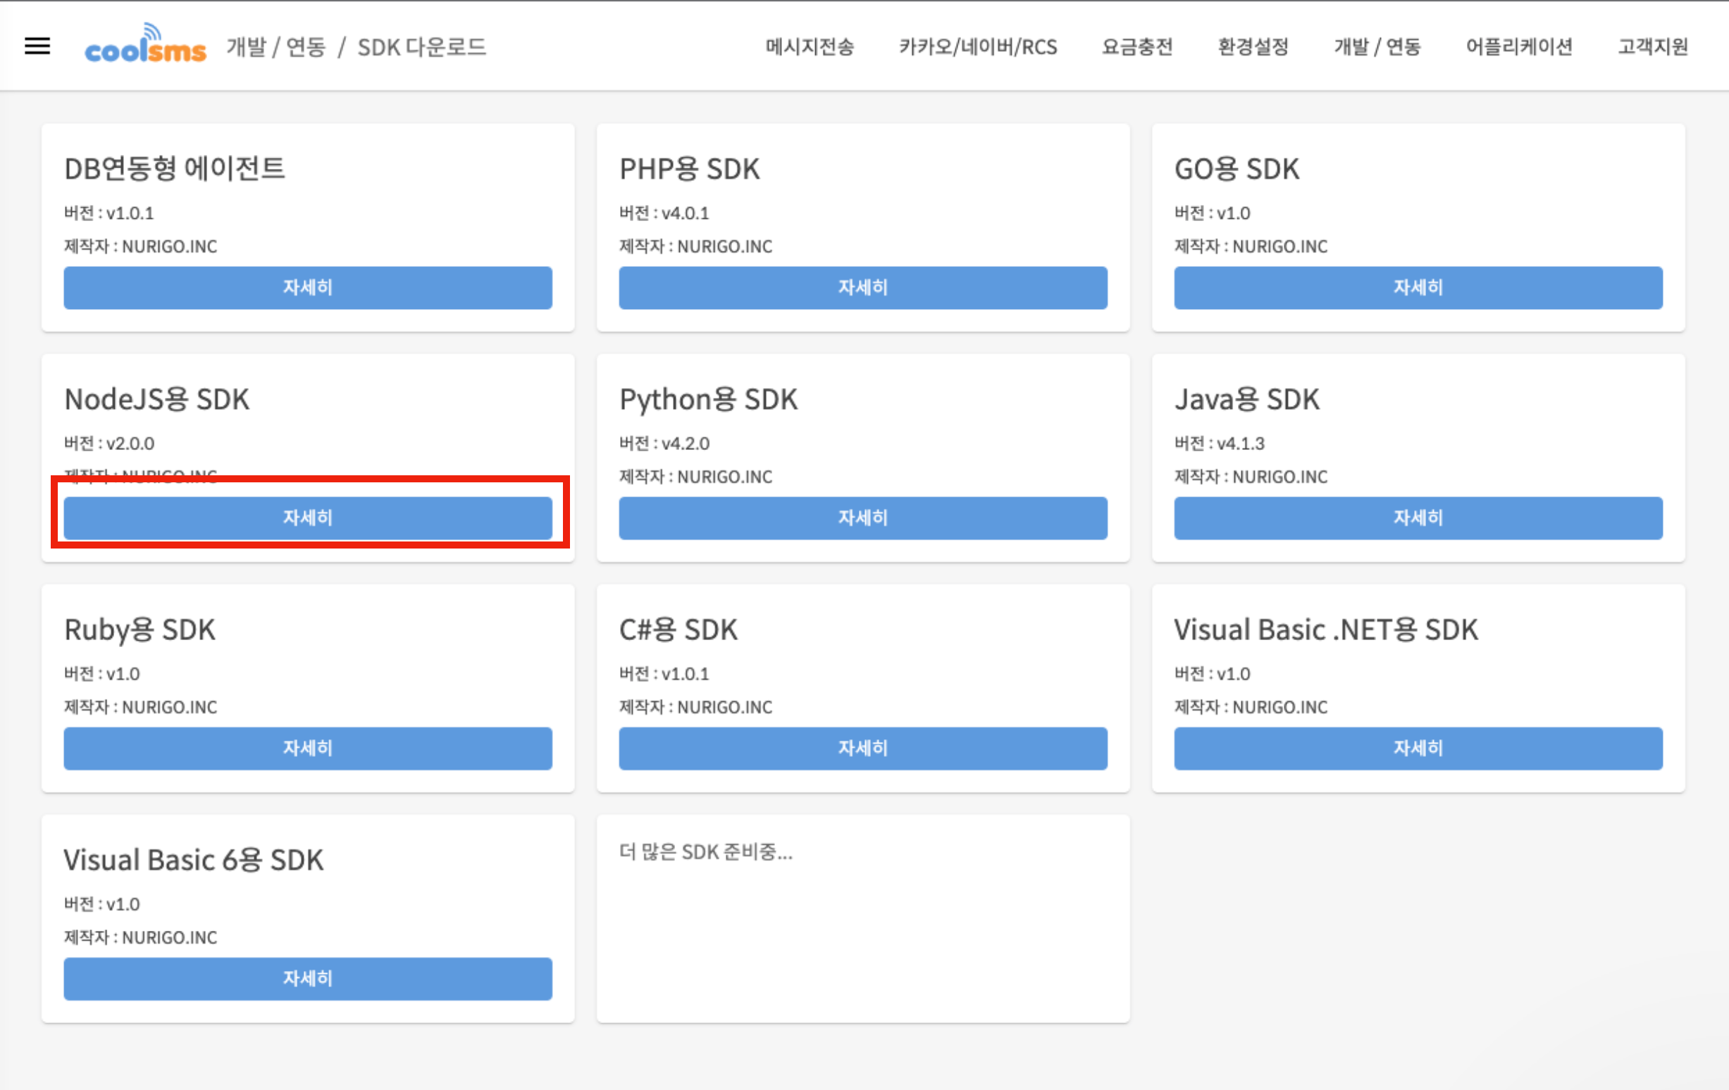Open details for GO용 SDK
1729x1090 pixels.
point(1418,288)
